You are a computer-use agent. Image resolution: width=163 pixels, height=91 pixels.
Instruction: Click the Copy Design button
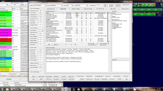[71, 79]
